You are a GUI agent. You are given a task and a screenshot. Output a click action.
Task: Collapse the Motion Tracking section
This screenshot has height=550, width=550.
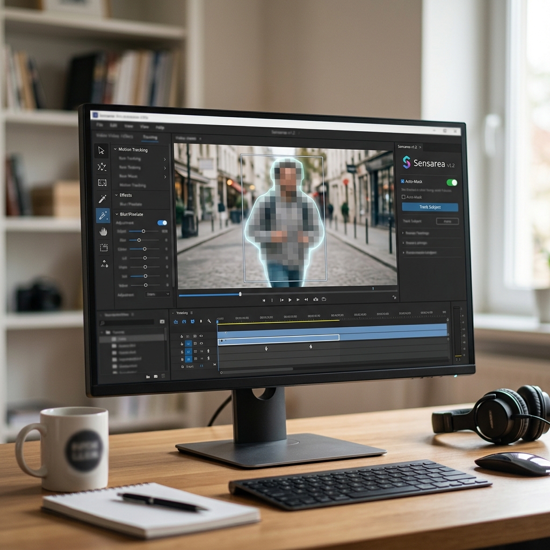point(115,149)
